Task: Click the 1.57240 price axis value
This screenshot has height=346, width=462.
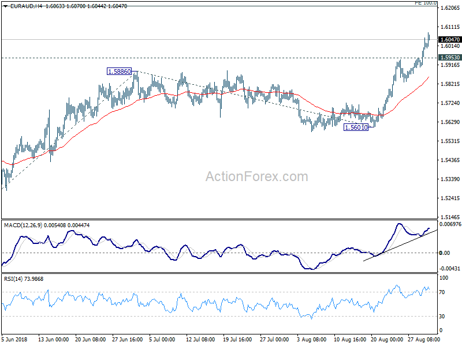Action: click(450, 103)
